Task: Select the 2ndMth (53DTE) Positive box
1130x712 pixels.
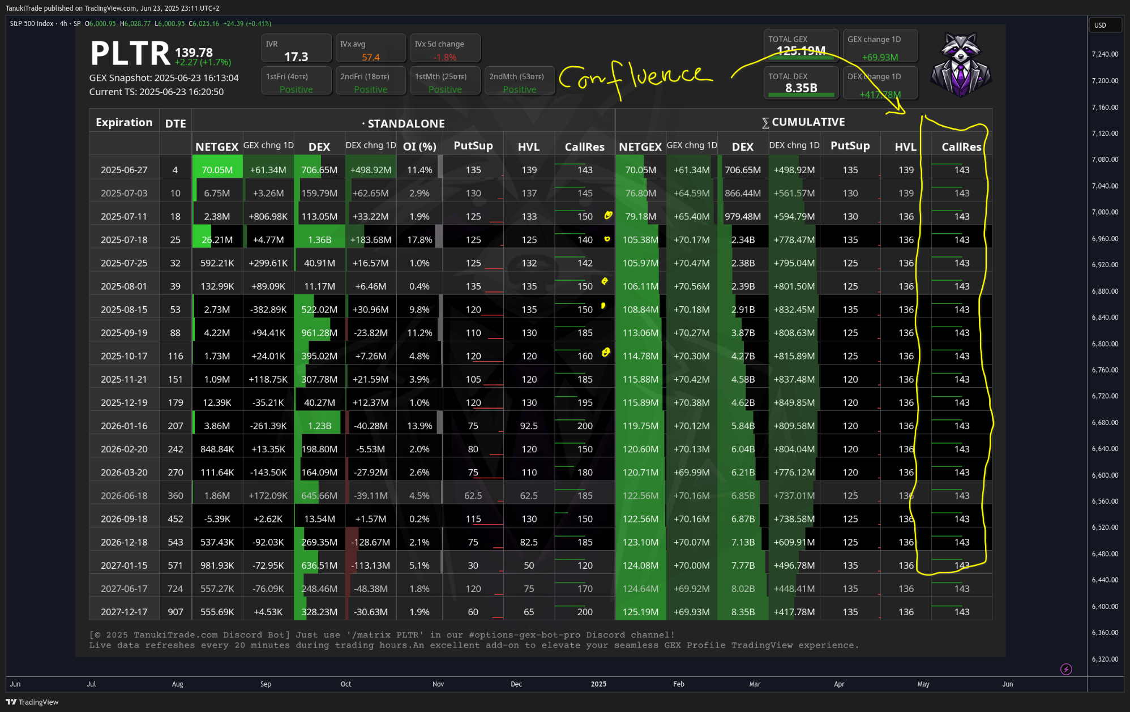Action: pos(519,81)
